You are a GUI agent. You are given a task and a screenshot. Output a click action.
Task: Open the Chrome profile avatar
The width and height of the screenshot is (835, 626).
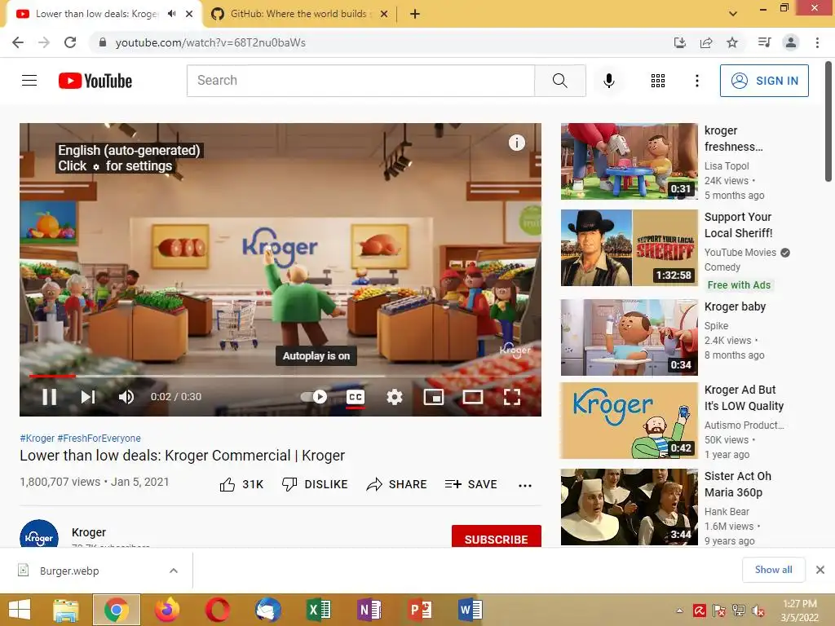[791, 42]
